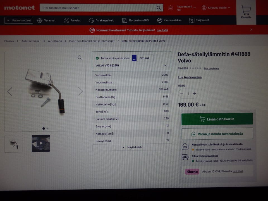Screen dimensions: 268x201
Task: Show previous product image arrow
Action: (10, 92)
